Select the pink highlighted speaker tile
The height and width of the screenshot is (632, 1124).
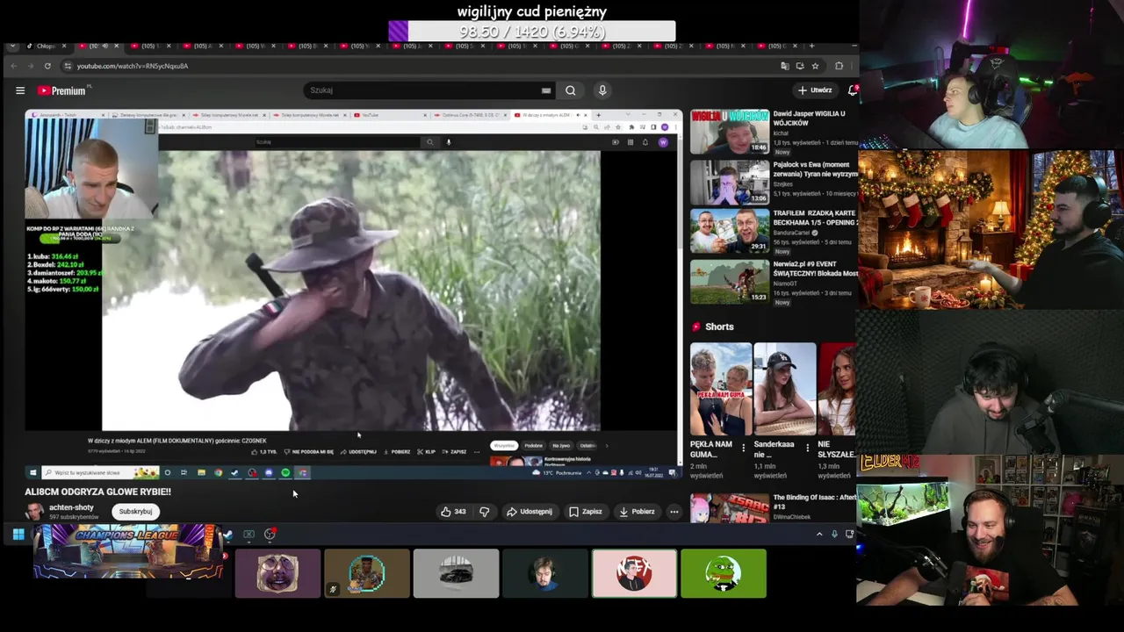tap(634, 573)
